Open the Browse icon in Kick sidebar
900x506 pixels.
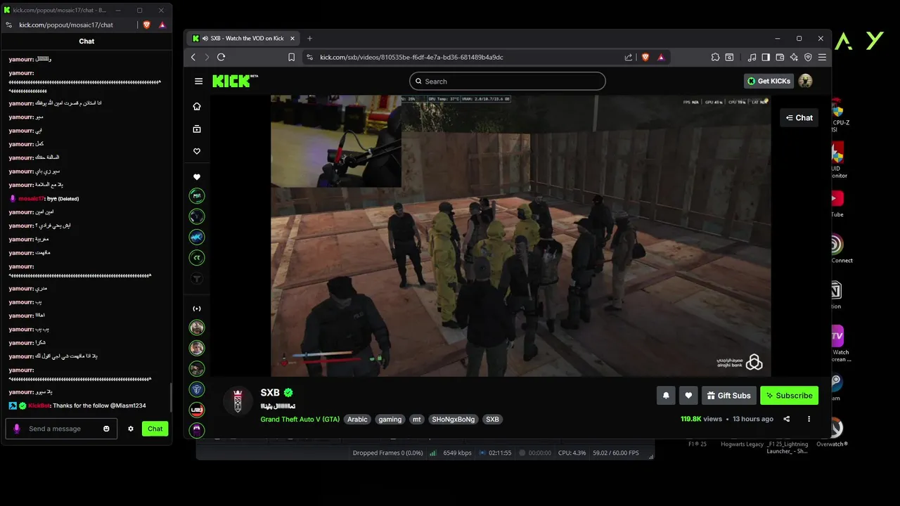[197, 129]
